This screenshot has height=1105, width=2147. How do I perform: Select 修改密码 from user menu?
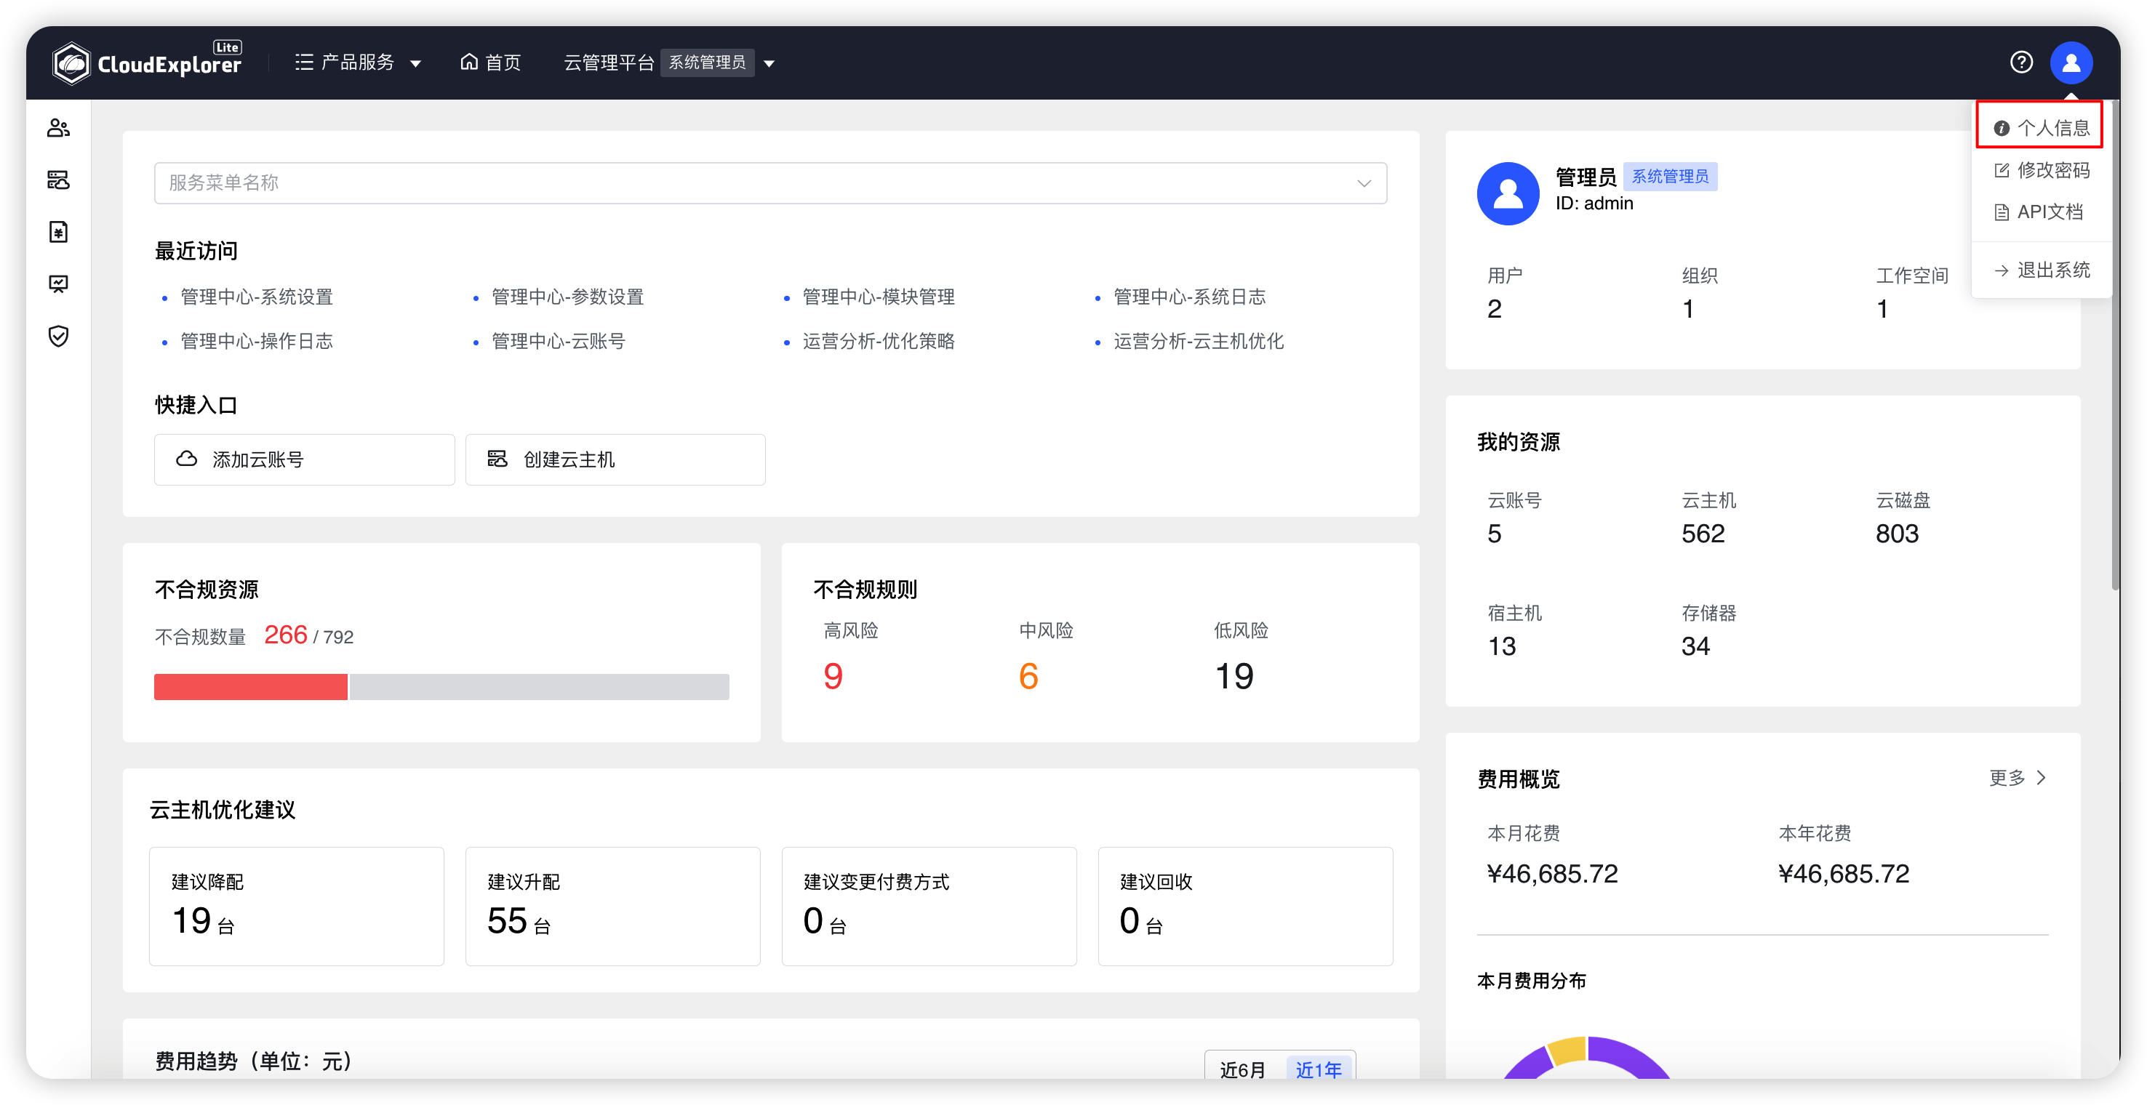tap(2041, 170)
